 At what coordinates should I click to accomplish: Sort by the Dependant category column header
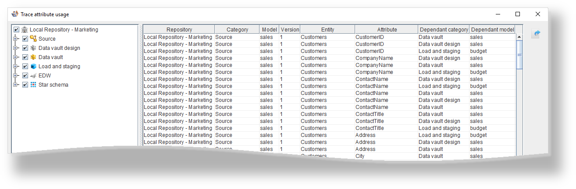444,30
